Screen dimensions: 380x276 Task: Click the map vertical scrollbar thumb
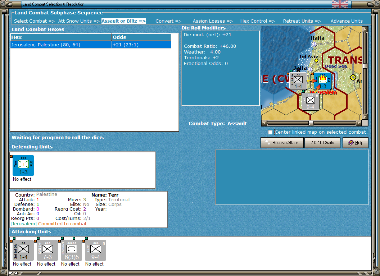tap(365, 66)
